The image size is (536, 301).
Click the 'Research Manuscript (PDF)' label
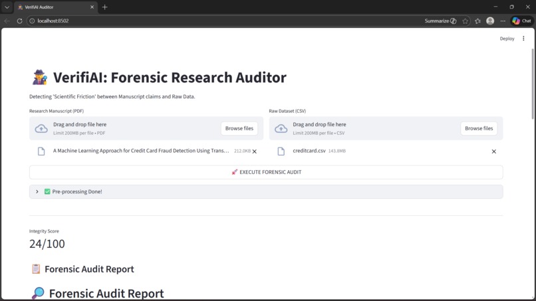pyautogui.click(x=57, y=111)
